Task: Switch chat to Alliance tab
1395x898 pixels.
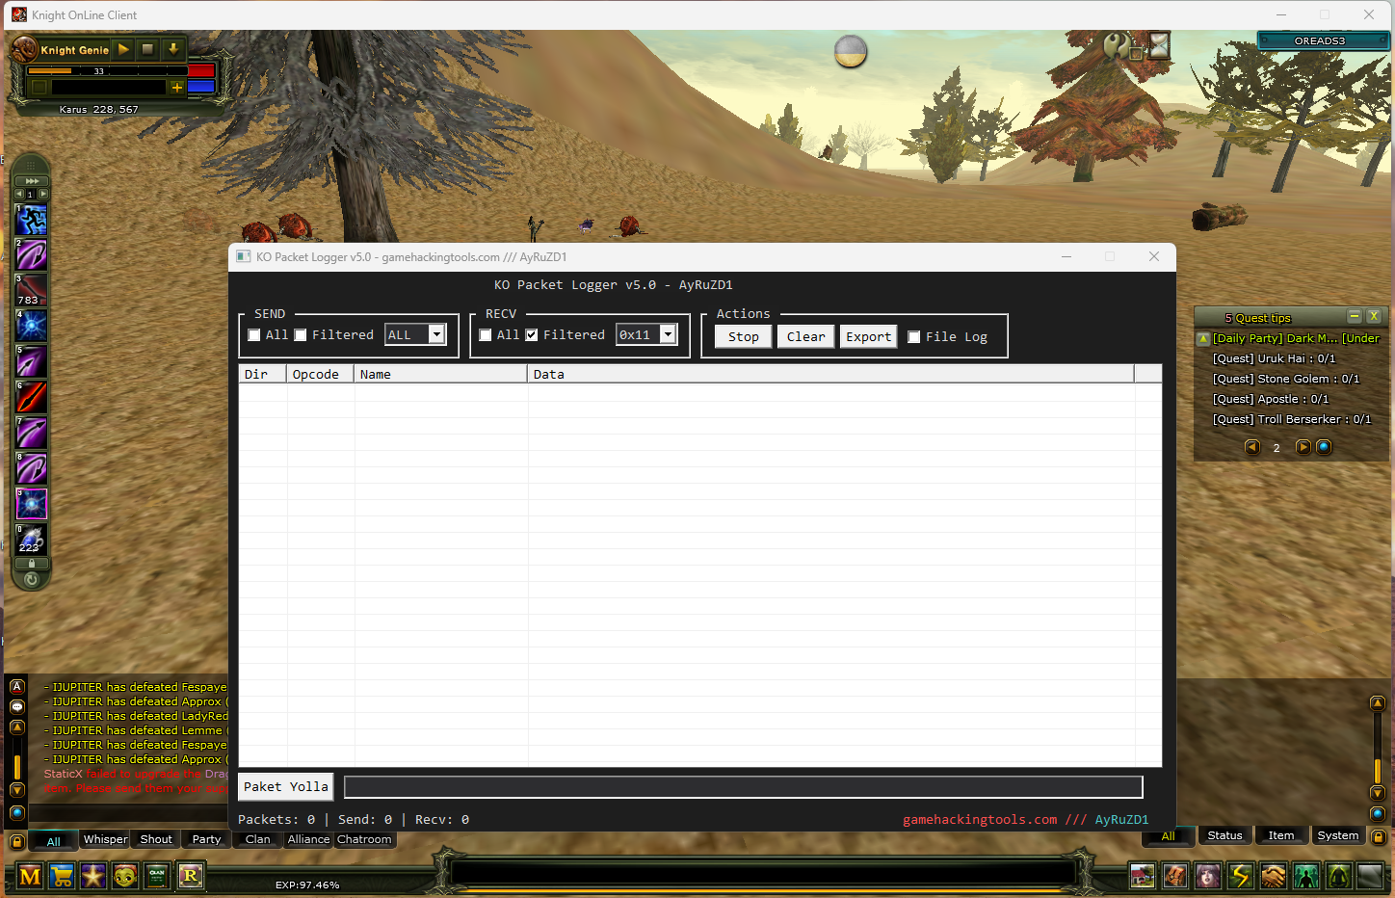Action: [x=309, y=839]
